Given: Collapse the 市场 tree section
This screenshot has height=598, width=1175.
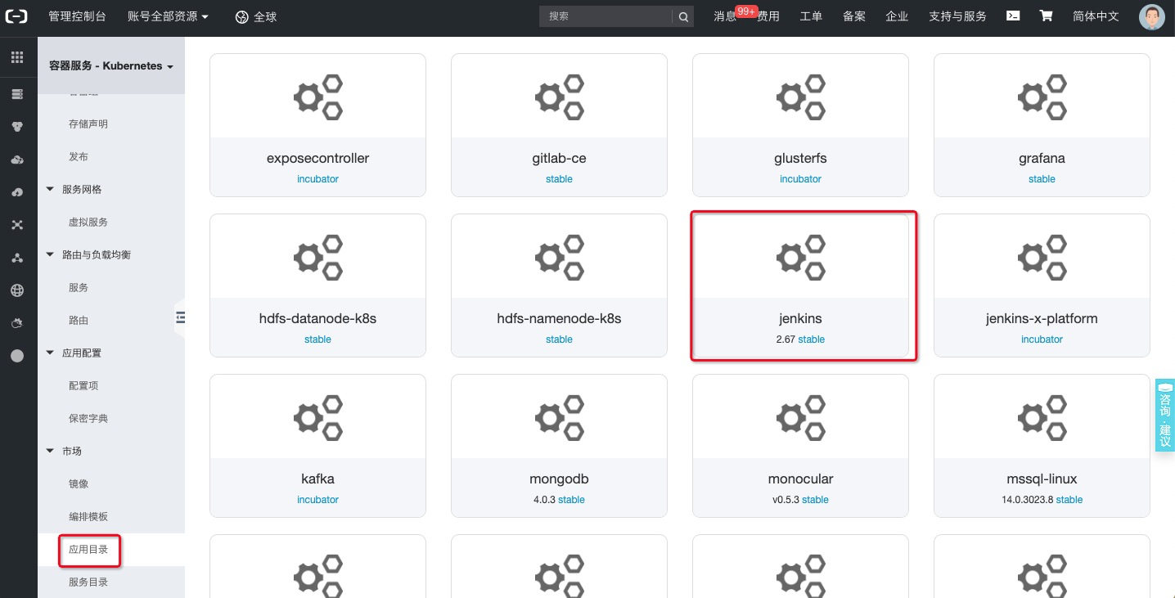Looking at the screenshot, I should (50, 451).
